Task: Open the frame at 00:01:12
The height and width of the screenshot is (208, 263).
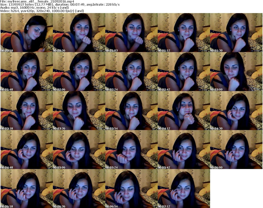Action: (x=184, y=33)
